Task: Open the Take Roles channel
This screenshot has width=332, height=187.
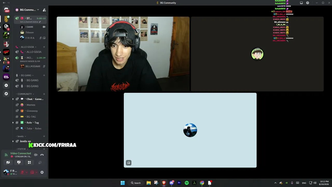Action: tap(30, 129)
